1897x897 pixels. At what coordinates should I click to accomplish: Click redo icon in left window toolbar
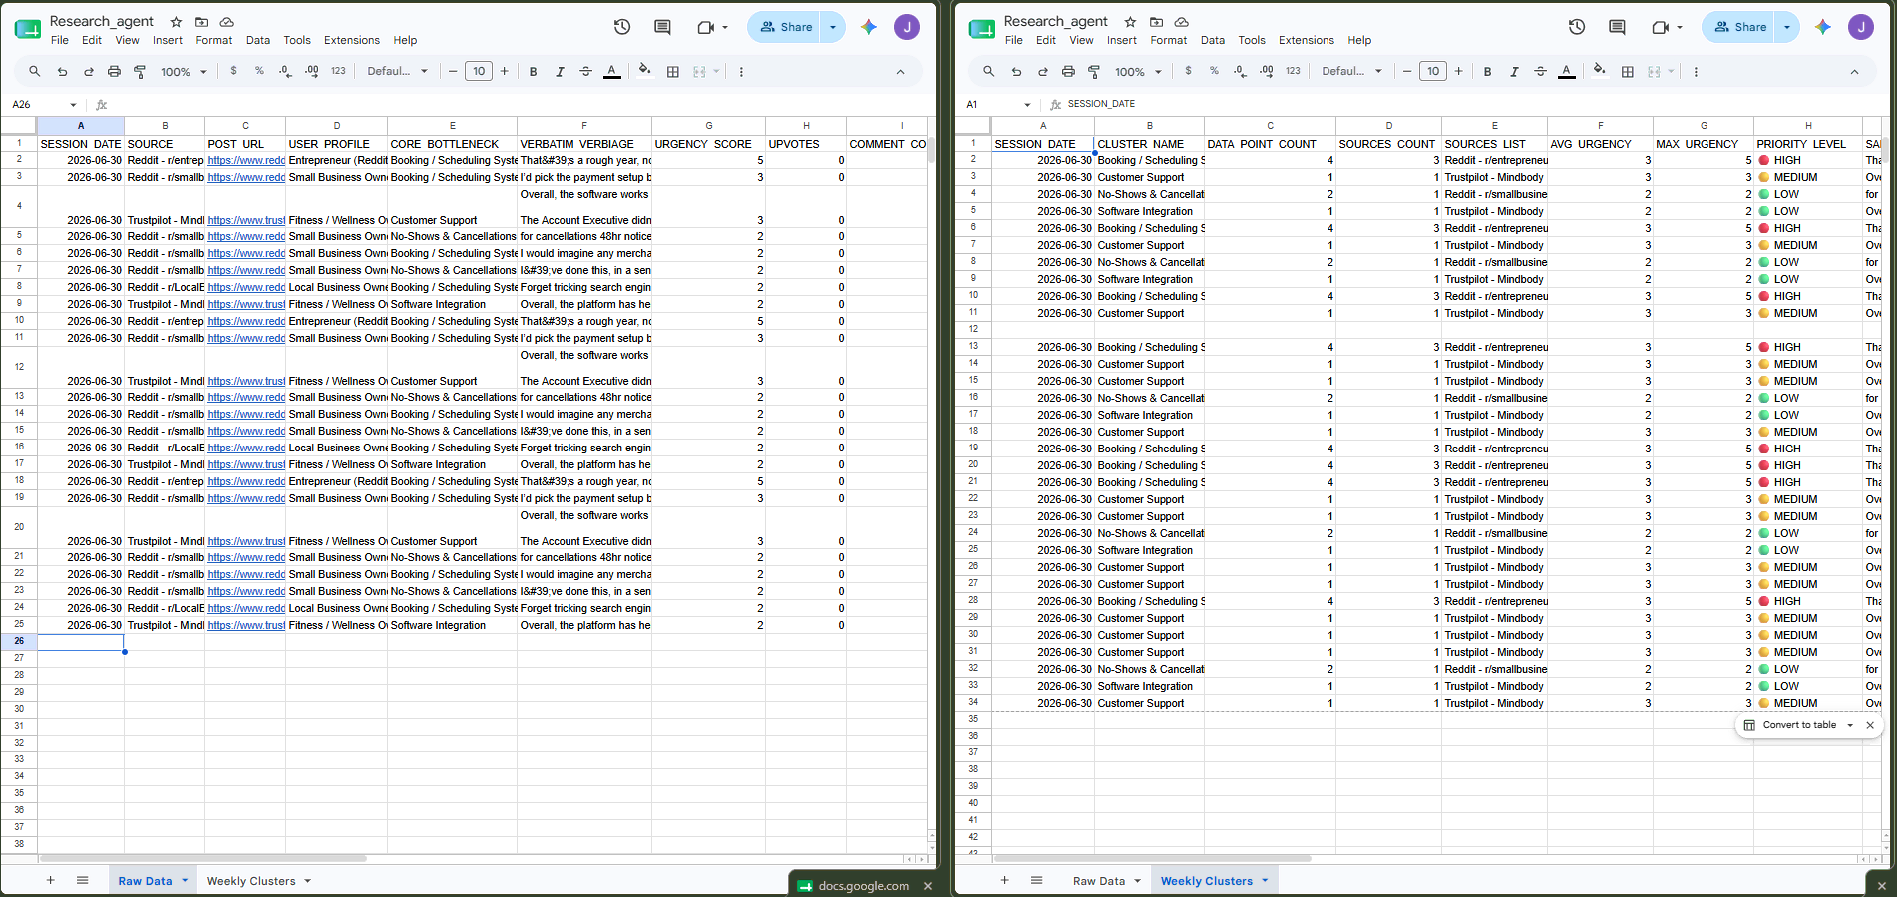pyautogui.click(x=88, y=72)
